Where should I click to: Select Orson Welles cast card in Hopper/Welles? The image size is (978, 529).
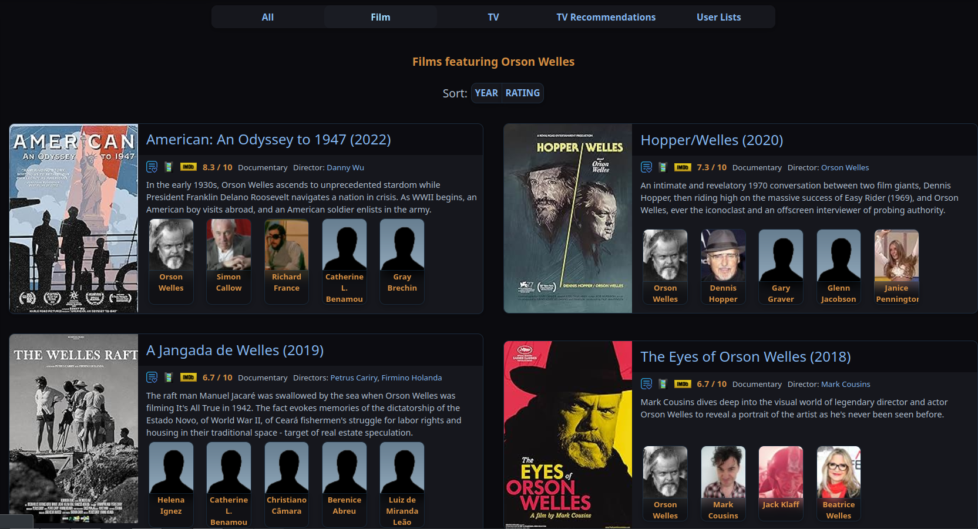(x=666, y=267)
